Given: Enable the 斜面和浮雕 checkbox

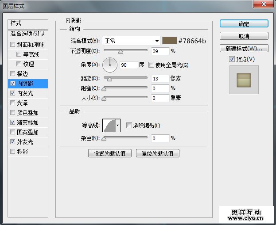Looking at the screenshot, I should pos(12,45).
